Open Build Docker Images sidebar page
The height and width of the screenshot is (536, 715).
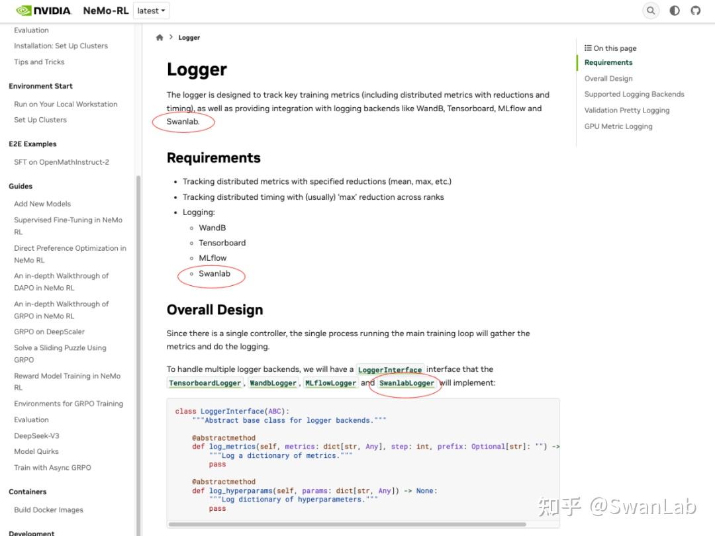point(48,510)
